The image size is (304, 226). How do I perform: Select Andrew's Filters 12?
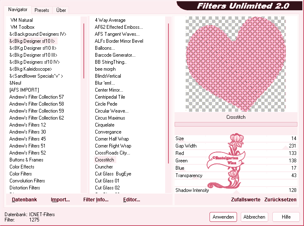[x=28, y=125]
